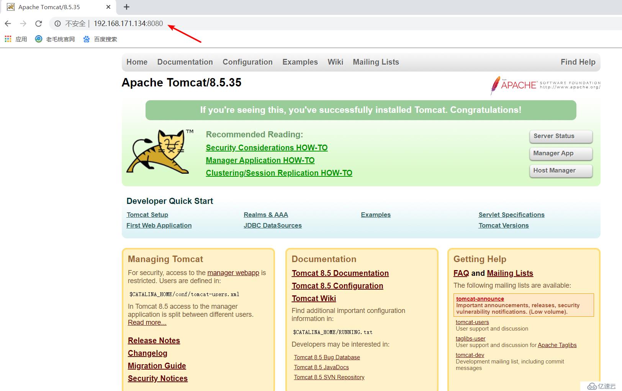Click the manager webapp link
622x391 pixels.
(x=233, y=273)
